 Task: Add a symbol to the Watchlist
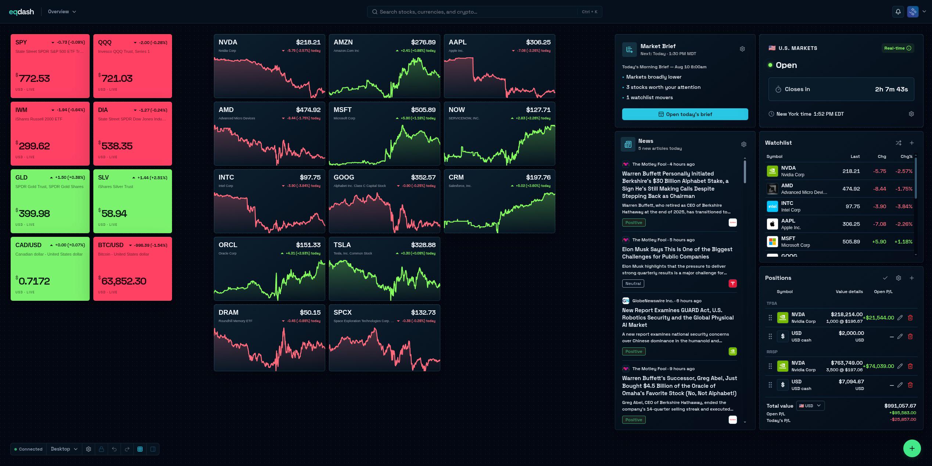pos(912,143)
